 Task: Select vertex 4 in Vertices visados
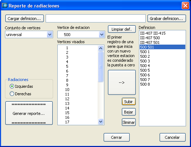tap(78, 62)
